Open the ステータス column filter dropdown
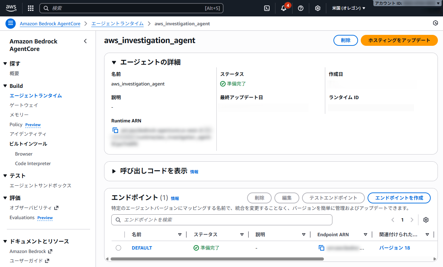The image size is (443, 267). click(242, 235)
